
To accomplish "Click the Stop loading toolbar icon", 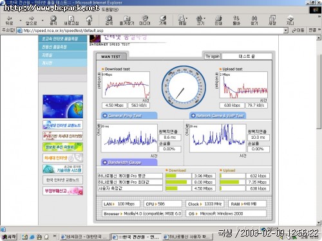I will 53,21.
